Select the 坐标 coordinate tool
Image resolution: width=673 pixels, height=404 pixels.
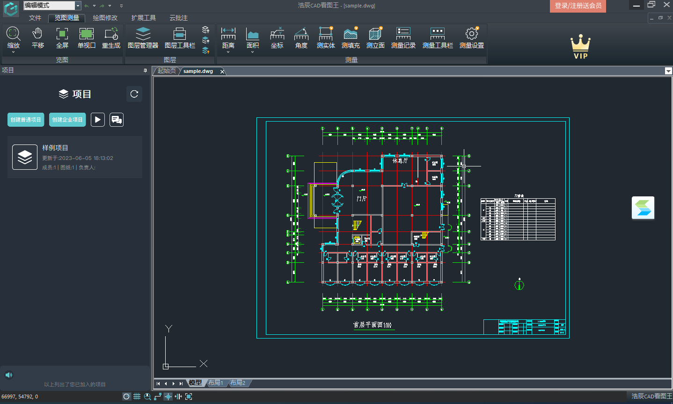tap(277, 37)
